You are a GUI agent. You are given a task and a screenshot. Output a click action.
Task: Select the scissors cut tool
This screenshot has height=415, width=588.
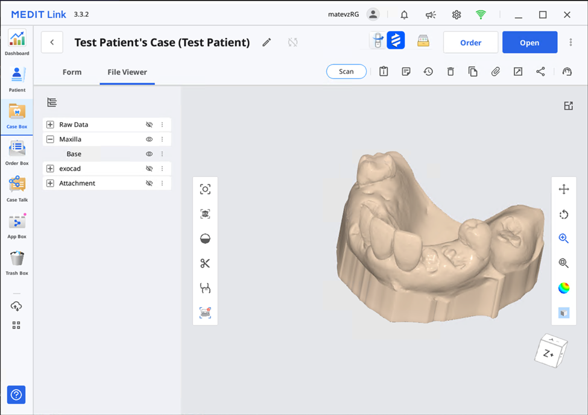click(x=205, y=263)
